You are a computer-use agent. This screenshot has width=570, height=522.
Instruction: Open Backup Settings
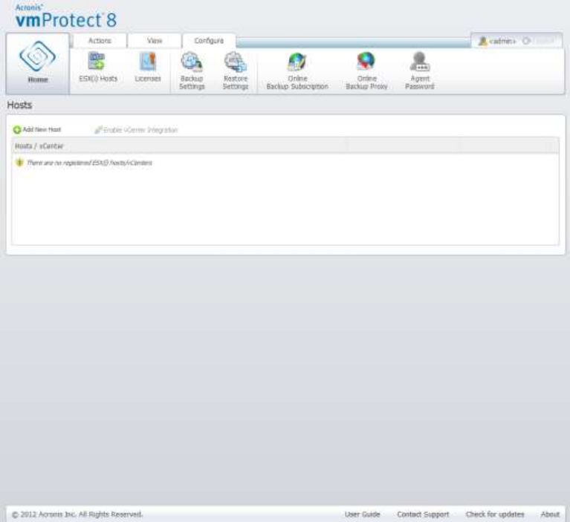(x=192, y=71)
